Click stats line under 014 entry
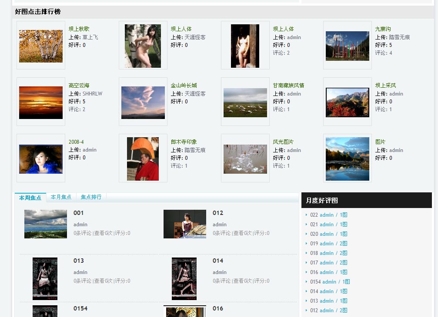This screenshot has width=438, height=317. 241,281
